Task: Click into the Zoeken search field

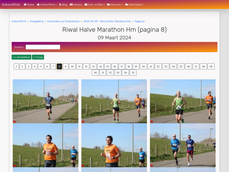Action: tap(43, 47)
